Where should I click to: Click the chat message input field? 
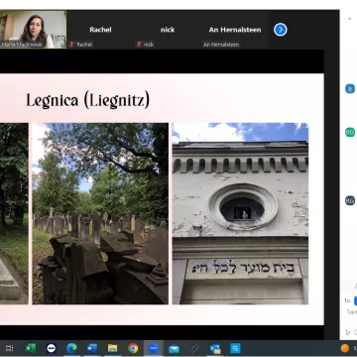(x=351, y=311)
